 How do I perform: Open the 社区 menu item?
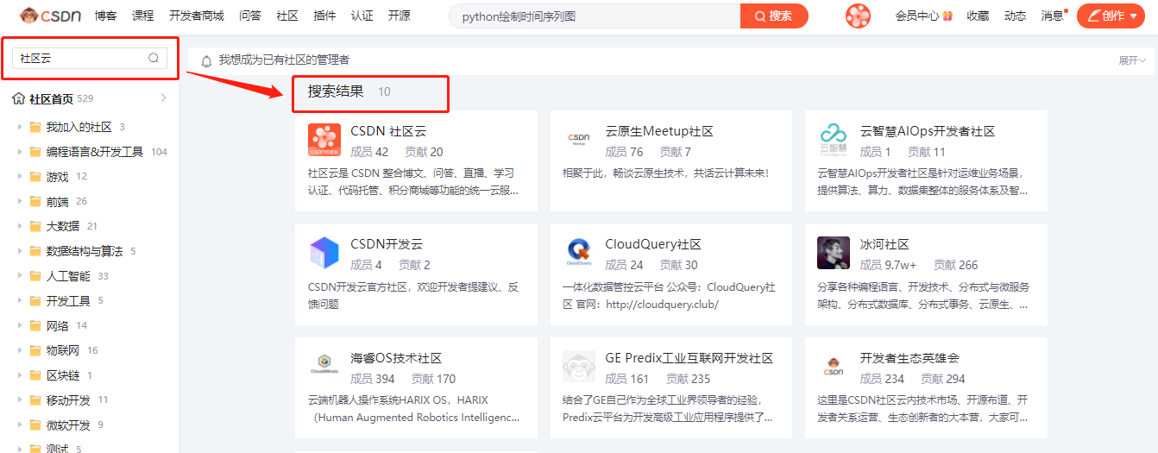coord(287,16)
